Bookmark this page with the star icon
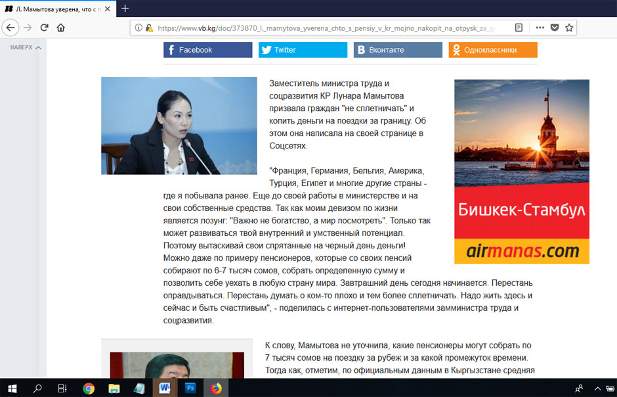 tap(569, 28)
